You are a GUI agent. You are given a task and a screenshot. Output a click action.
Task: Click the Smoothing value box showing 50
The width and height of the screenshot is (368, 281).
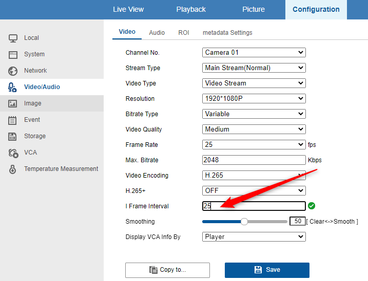click(298, 221)
